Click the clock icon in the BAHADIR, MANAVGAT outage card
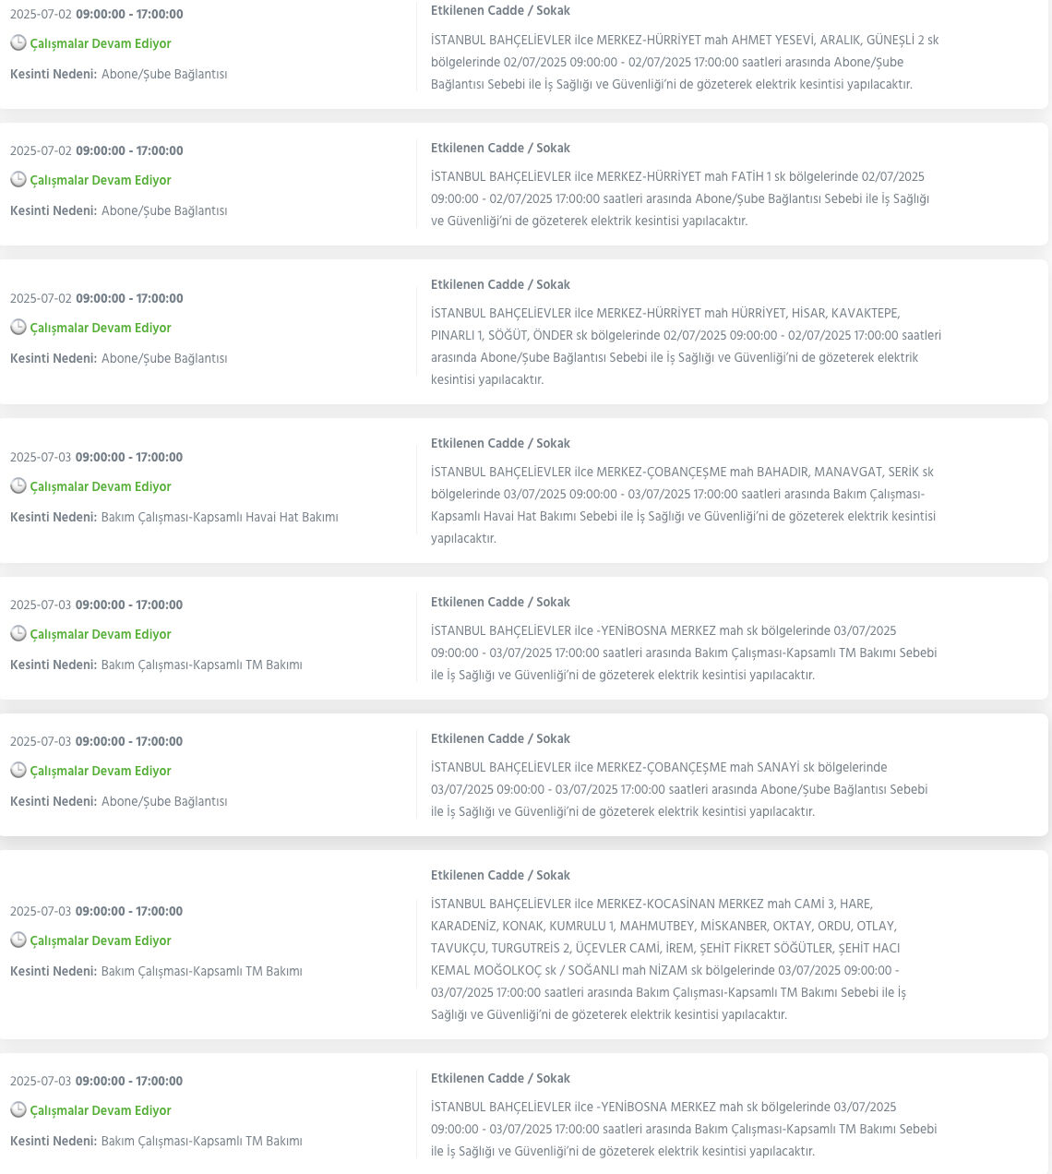This screenshot has height=1174, width=1052. tap(18, 485)
